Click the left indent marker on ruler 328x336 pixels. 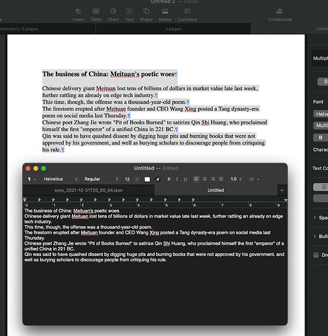point(25,200)
